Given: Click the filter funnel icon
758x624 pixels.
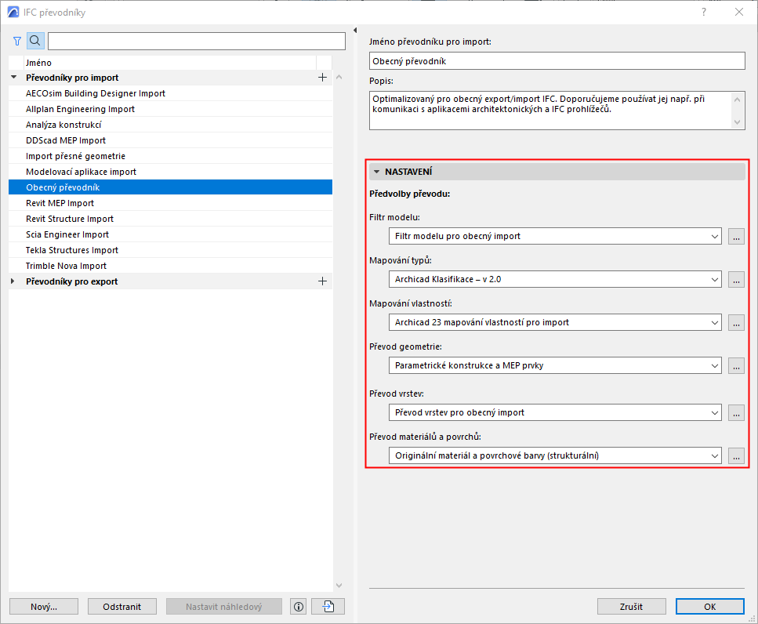Looking at the screenshot, I should pos(17,41).
